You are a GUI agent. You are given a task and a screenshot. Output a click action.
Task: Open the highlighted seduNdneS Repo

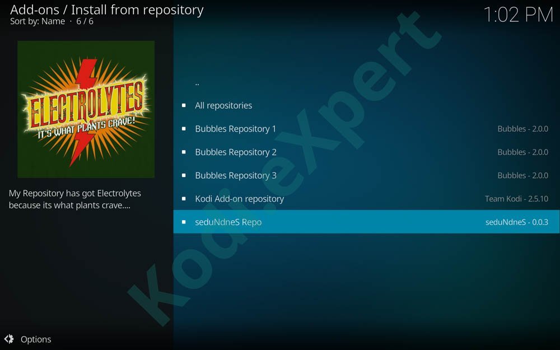(366, 222)
